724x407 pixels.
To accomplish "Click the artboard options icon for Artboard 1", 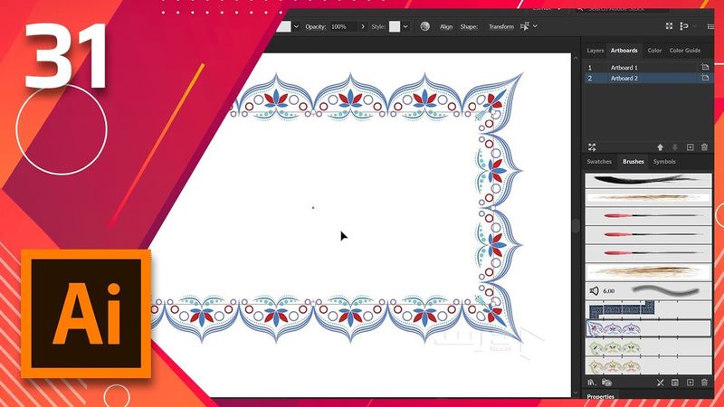I will click(705, 67).
